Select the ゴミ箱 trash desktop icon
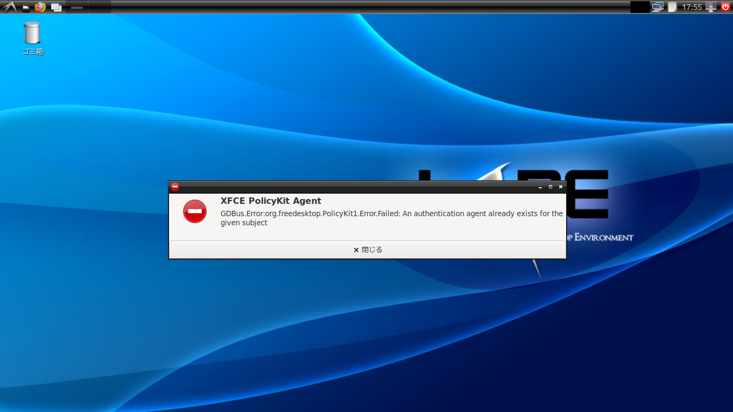This screenshot has height=412, width=733. 32,38
